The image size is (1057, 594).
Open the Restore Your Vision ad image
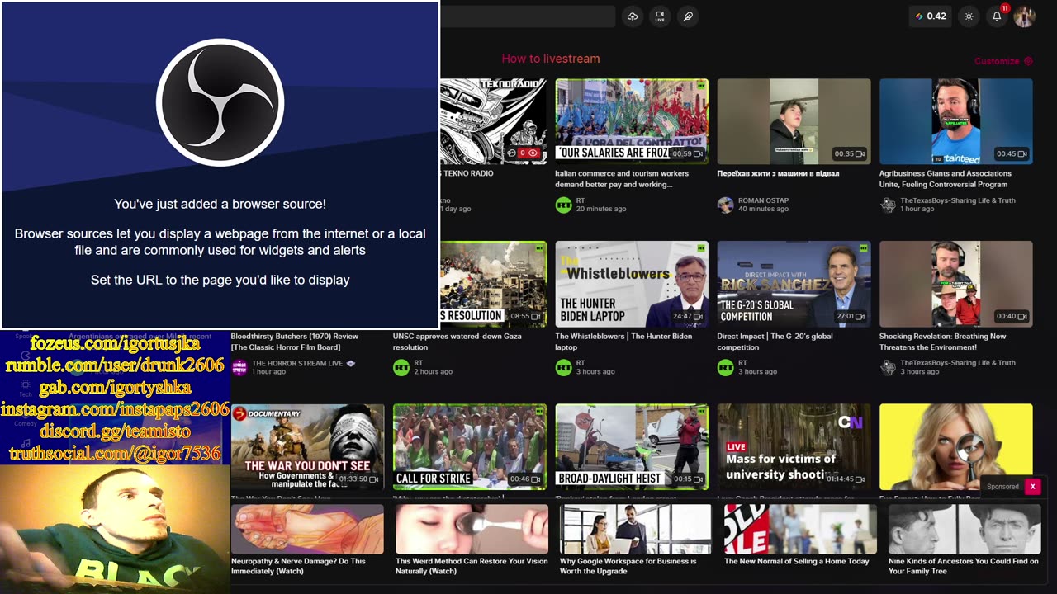[x=472, y=529]
